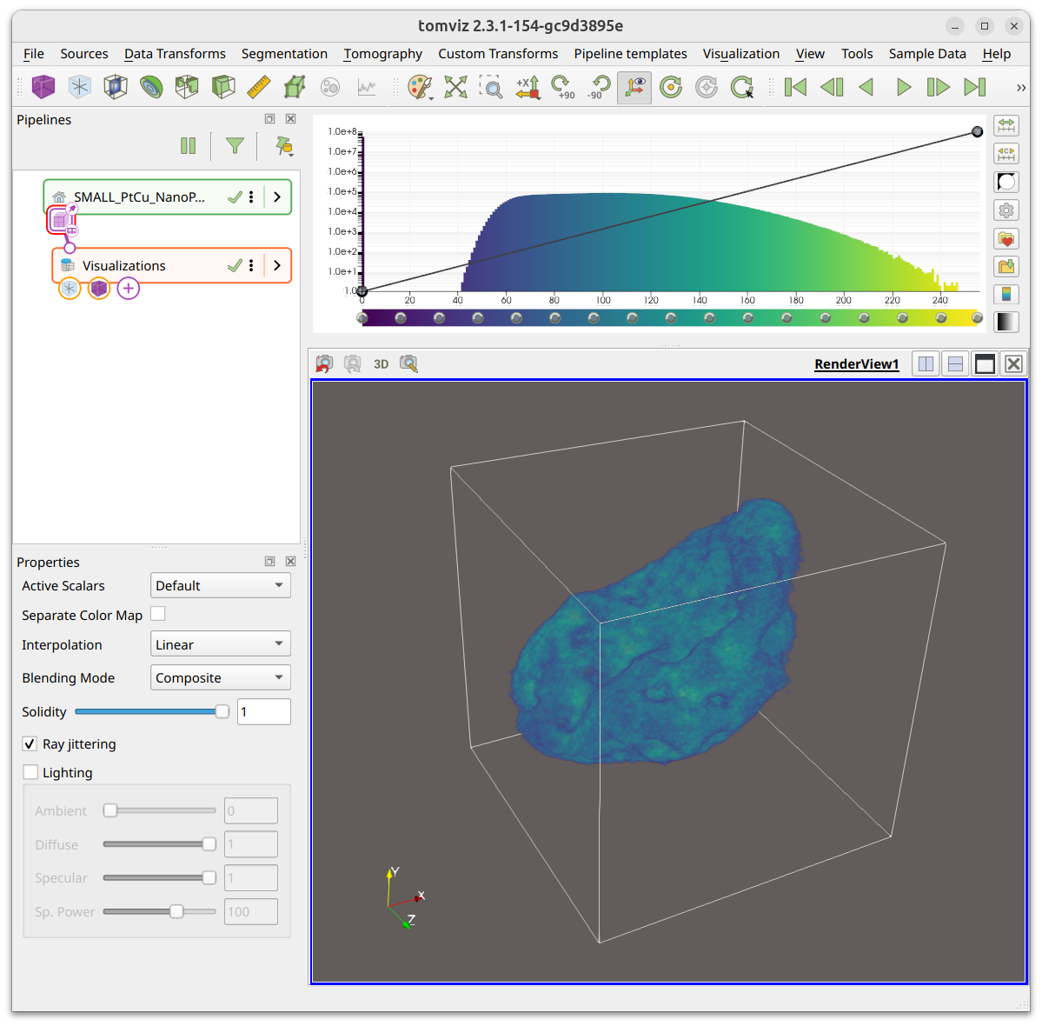
Task: Select the Volume module under Visualizations
Action: tap(99, 289)
